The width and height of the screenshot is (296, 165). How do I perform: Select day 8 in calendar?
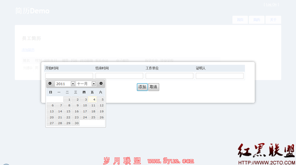(67, 105)
